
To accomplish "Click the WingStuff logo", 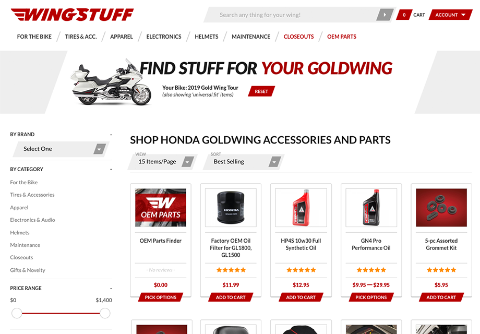I will click(x=72, y=15).
